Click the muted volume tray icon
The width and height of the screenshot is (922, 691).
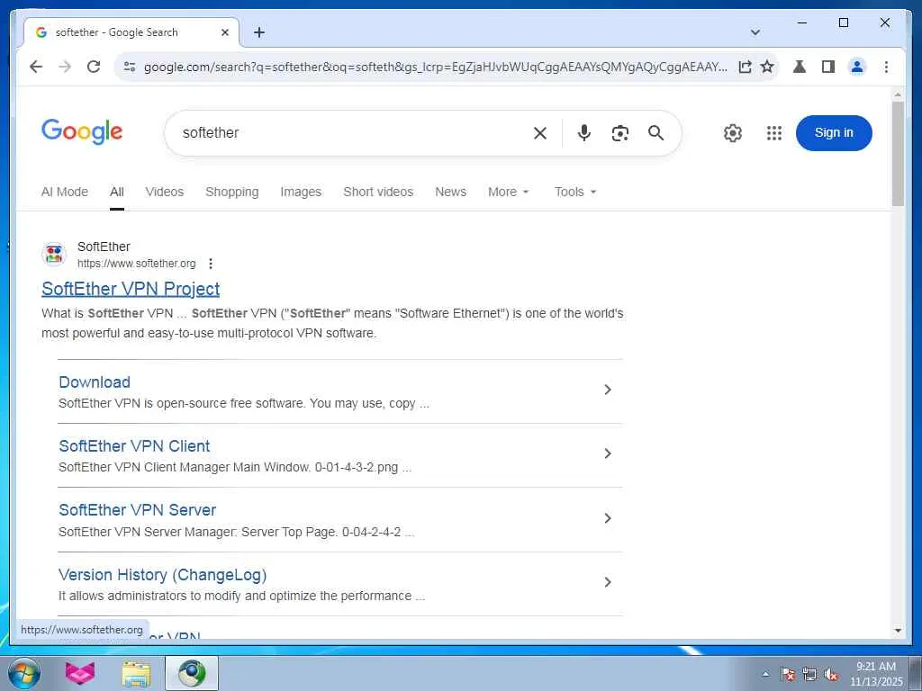point(831,674)
